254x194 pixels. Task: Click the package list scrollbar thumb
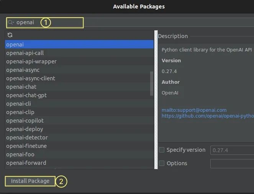pos(152,83)
